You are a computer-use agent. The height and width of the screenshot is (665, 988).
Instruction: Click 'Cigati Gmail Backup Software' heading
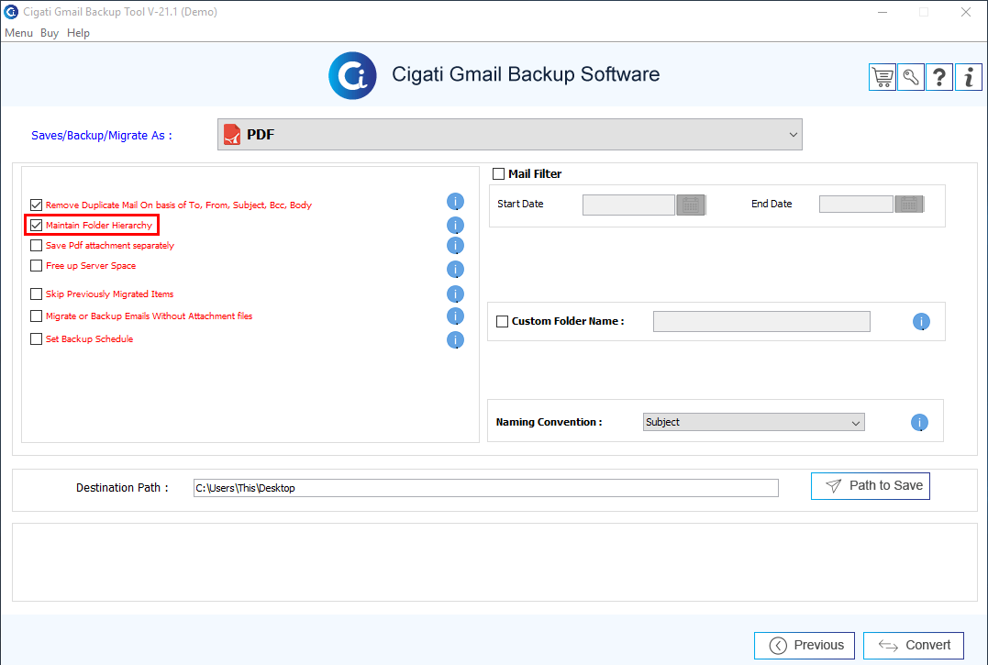[526, 74]
